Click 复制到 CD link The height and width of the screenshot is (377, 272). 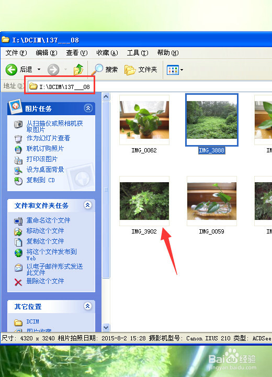pyautogui.click(x=40, y=180)
